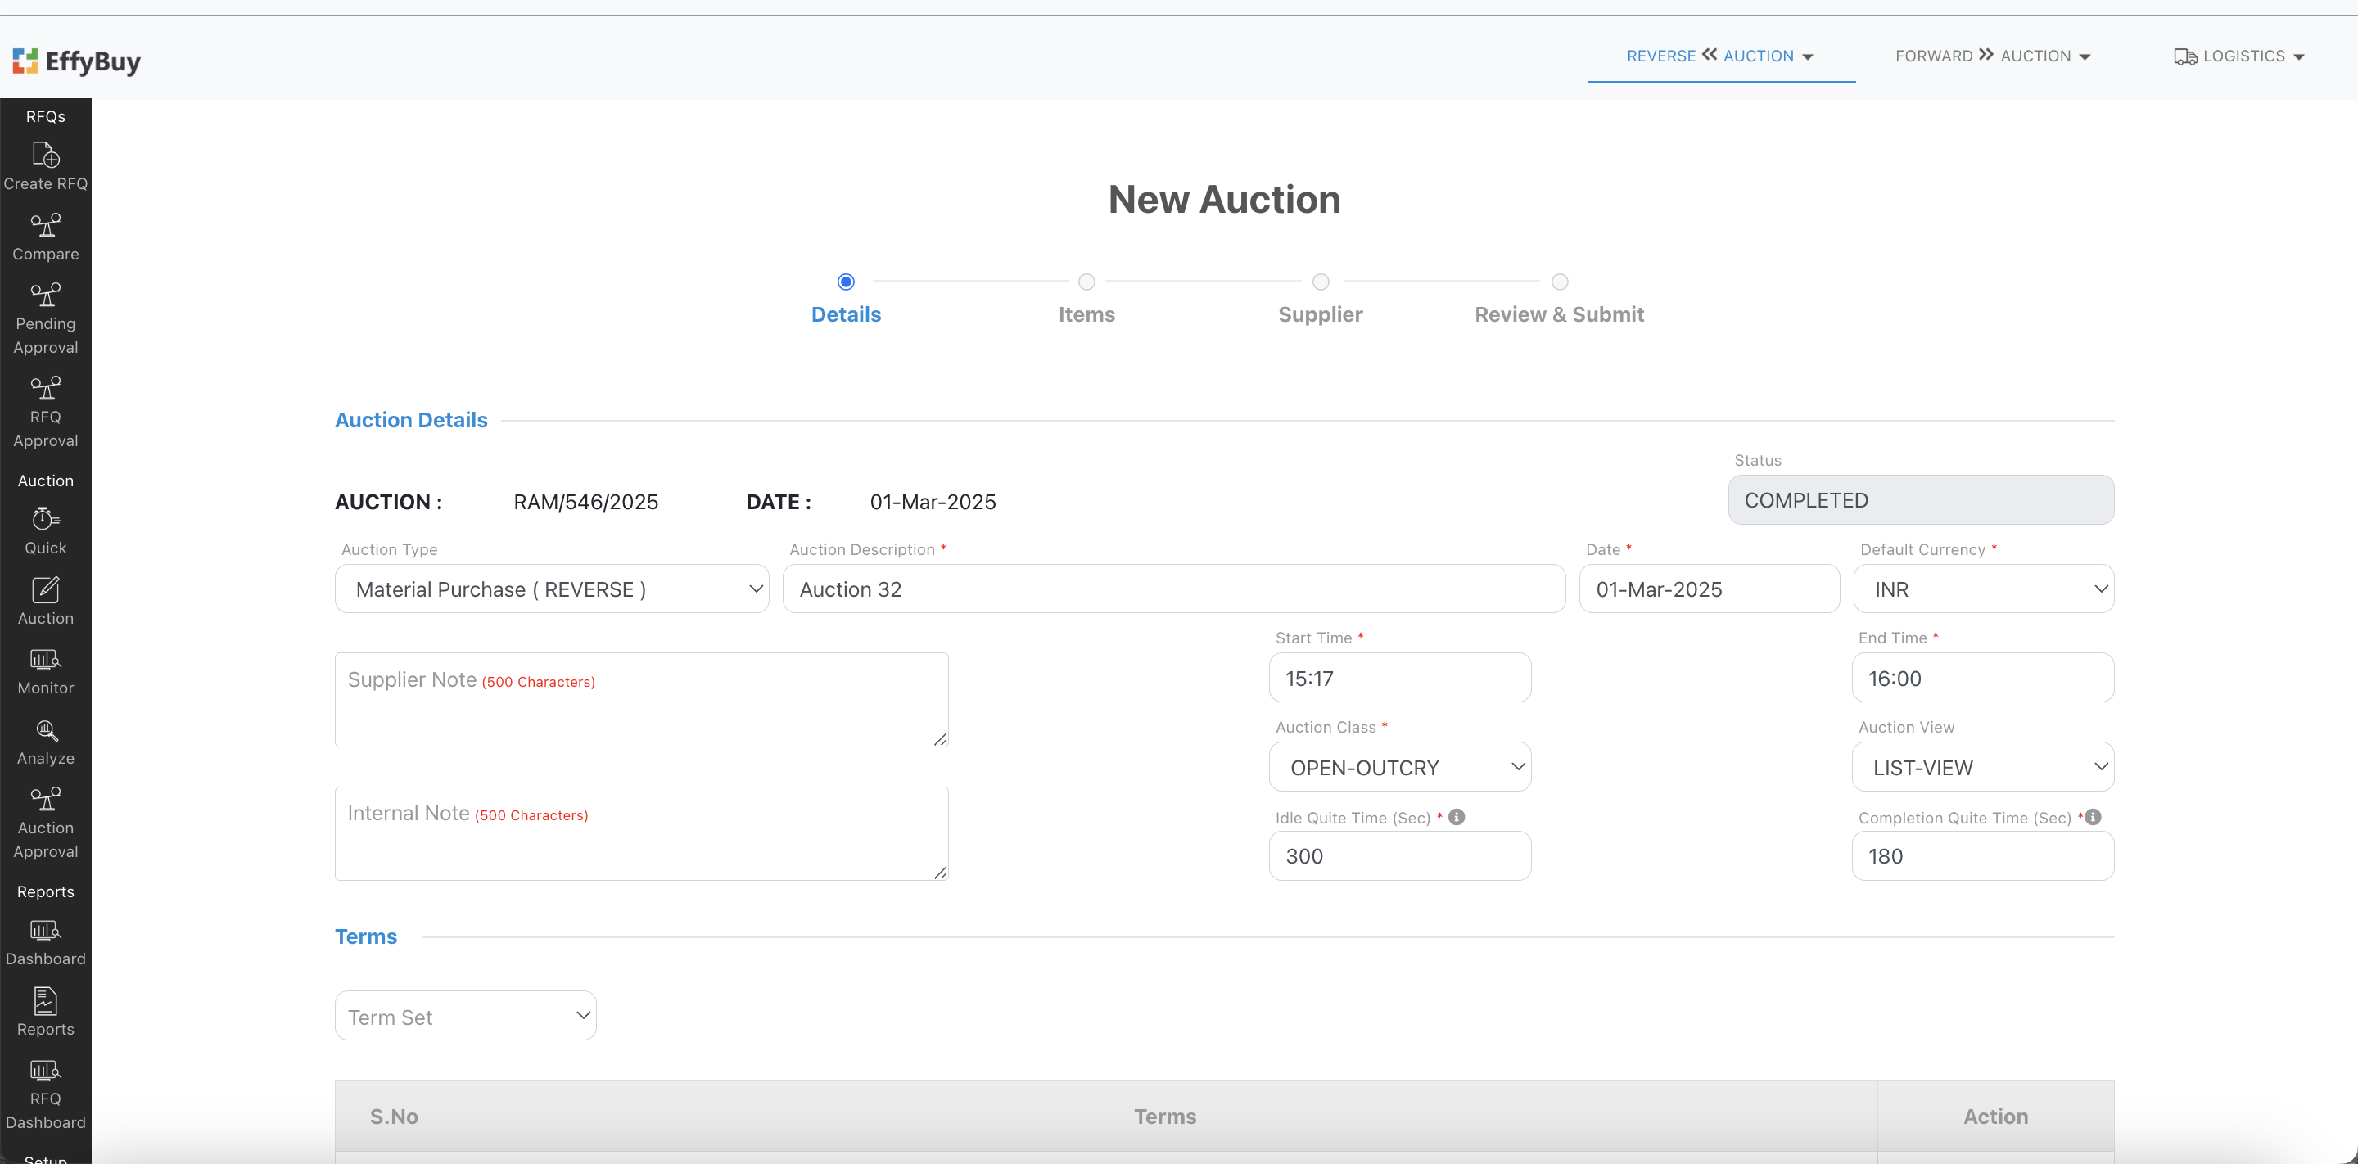Click the Review & Submit step label

(x=1559, y=314)
